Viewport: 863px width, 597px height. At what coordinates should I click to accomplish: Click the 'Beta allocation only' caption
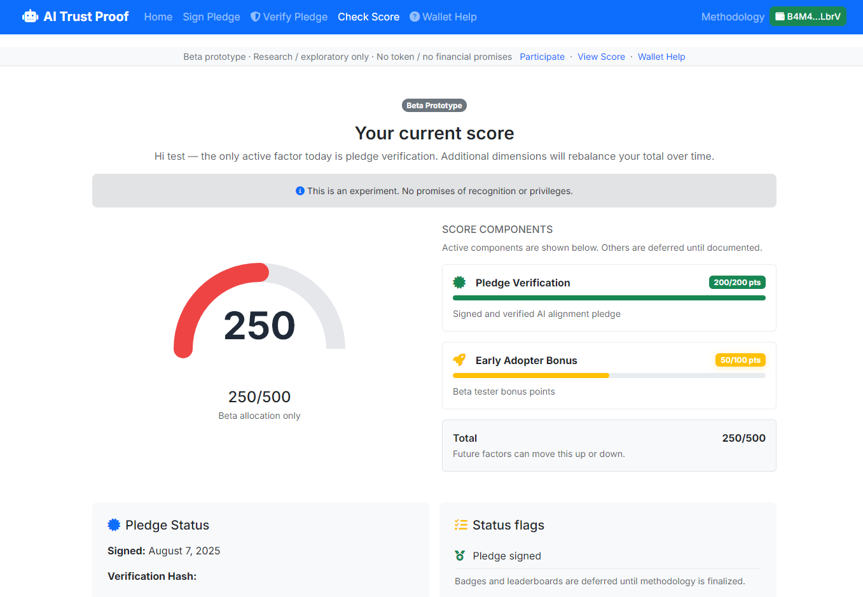pos(259,416)
